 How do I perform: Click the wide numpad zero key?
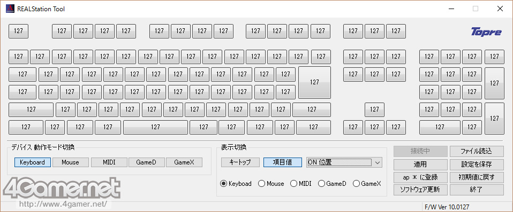pos(440,127)
